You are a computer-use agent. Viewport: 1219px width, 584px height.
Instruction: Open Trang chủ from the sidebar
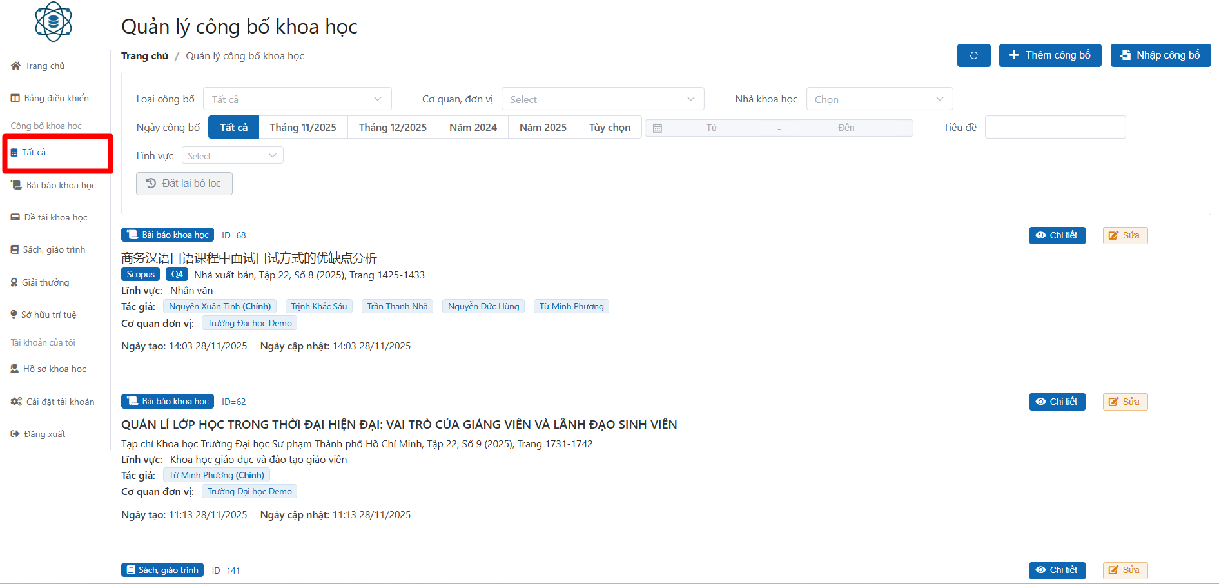(44, 66)
